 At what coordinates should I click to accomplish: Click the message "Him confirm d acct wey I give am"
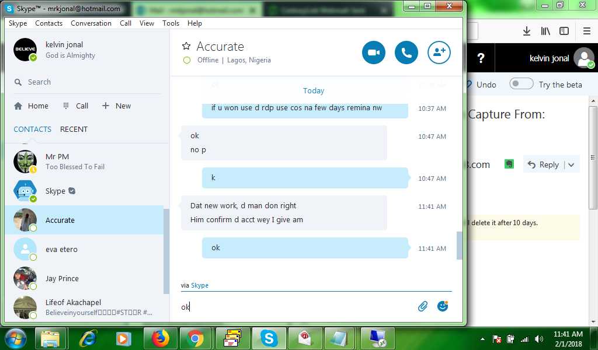(x=247, y=219)
